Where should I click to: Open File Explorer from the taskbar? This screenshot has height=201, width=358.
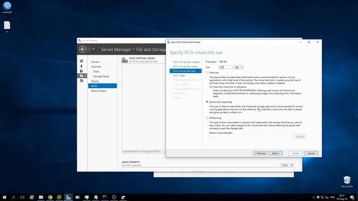pos(41,197)
